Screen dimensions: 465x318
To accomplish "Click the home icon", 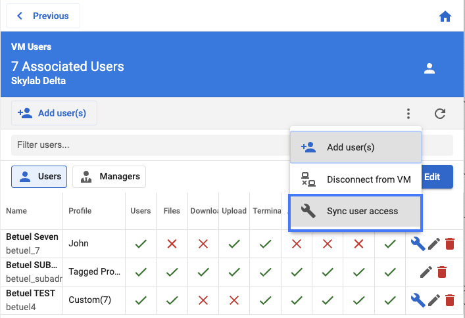I will pos(445,16).
